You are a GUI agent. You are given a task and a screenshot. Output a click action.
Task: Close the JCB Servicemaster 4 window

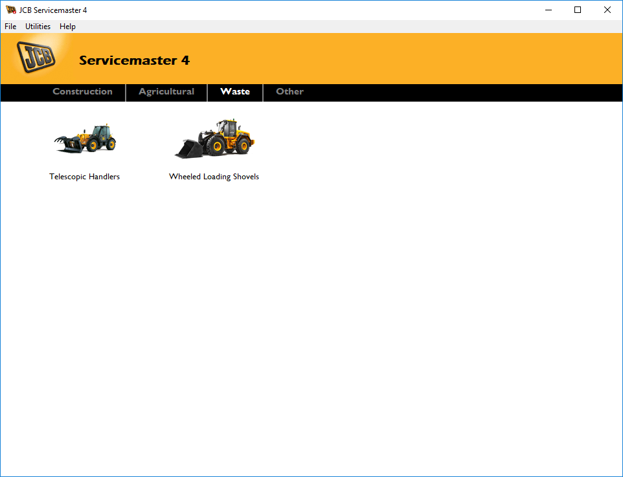coord(607,10)
